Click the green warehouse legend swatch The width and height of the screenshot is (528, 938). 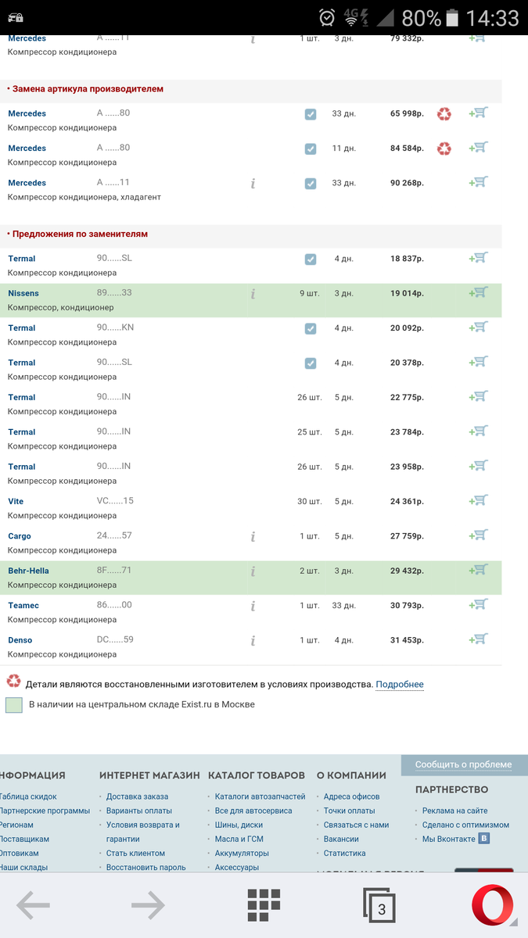coord(14,705)
